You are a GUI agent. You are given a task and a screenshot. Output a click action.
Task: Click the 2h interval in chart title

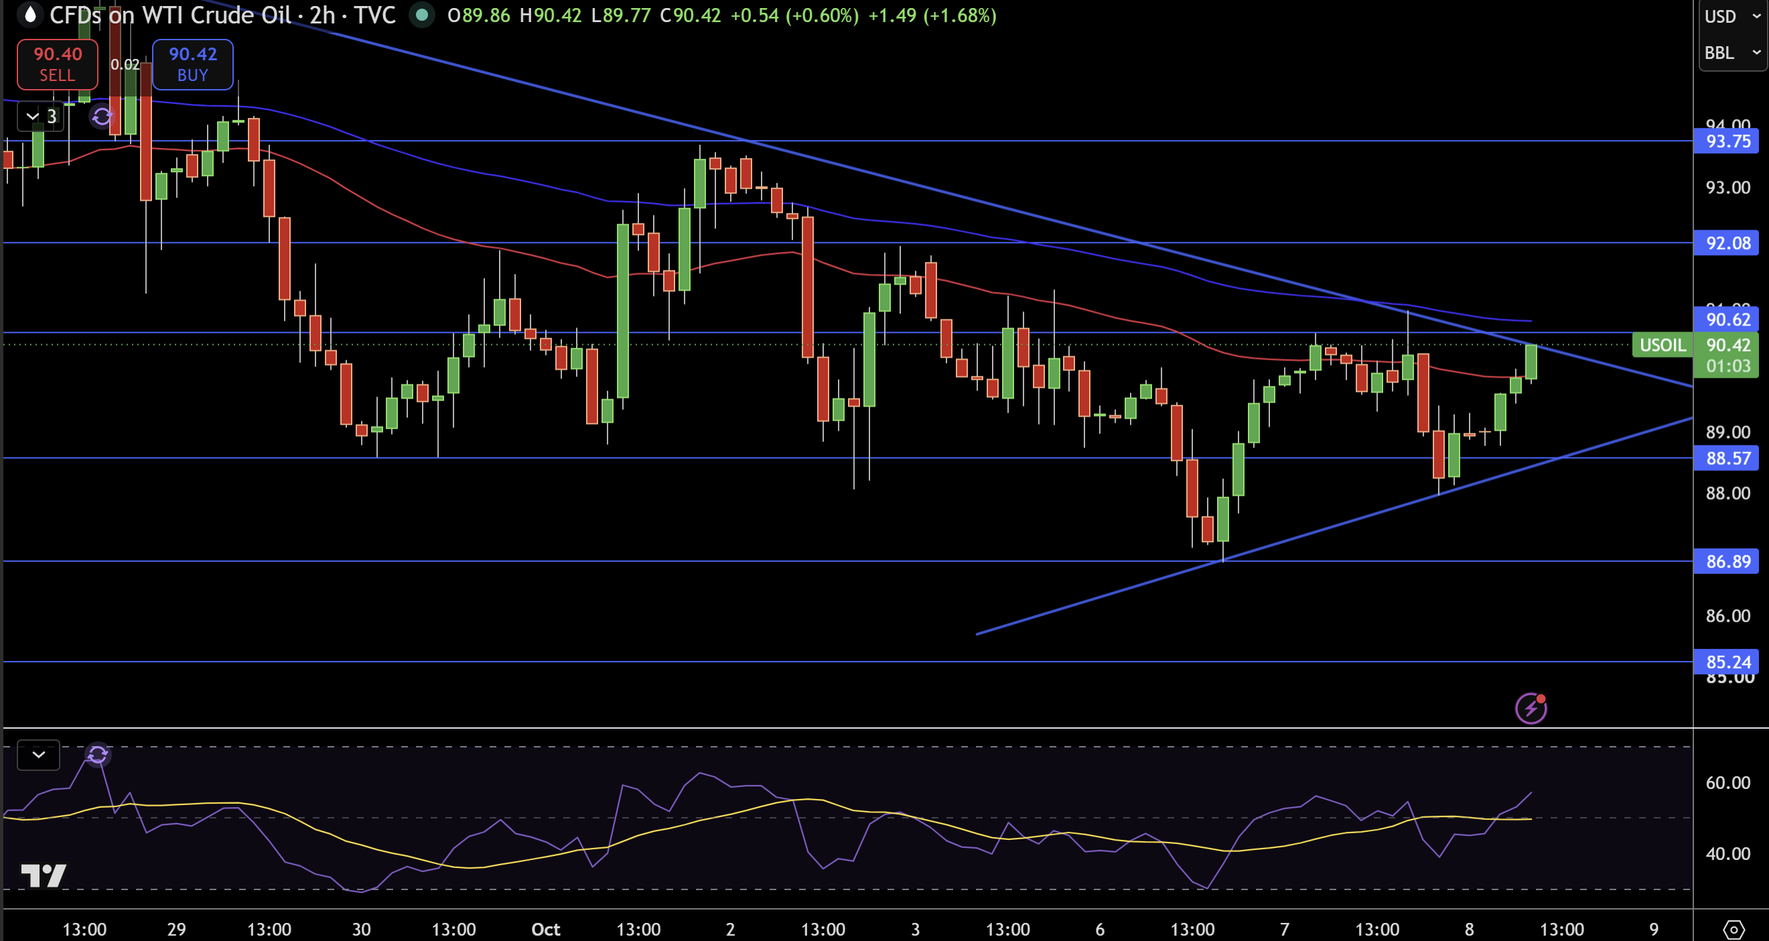pos(322,15)
